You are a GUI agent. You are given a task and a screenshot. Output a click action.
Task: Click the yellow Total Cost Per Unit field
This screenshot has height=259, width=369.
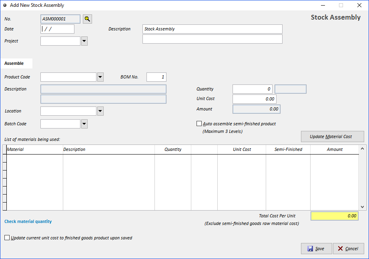point(335,216)
